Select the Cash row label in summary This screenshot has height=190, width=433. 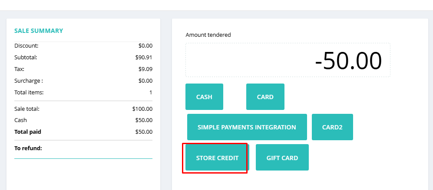coord(20,120)
